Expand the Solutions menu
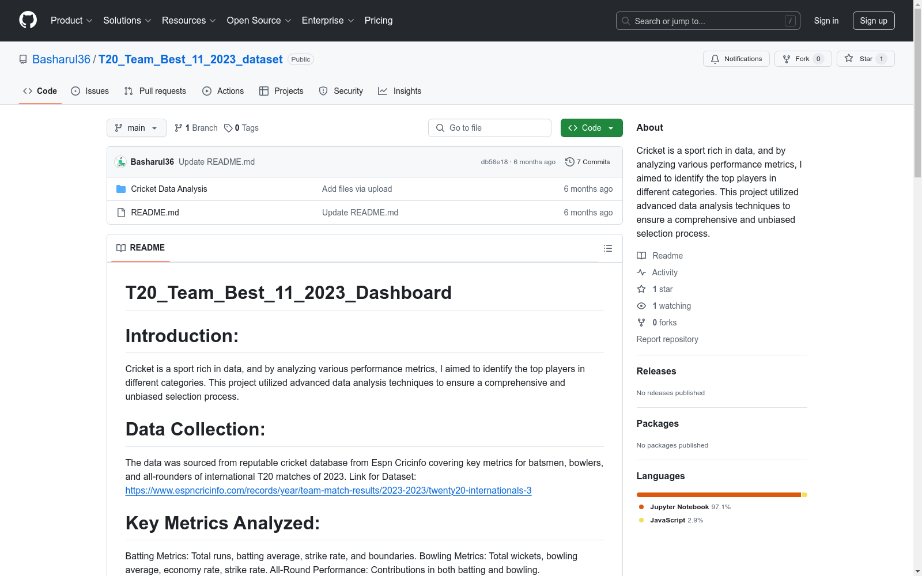The height and width of the screenshot is (576, 922). pyautogui.click(x=127, y=21)
